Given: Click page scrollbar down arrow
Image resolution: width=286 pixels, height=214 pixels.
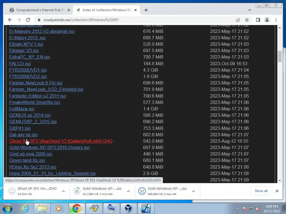Looking at the screenshot, I should [x=280, y=181].
